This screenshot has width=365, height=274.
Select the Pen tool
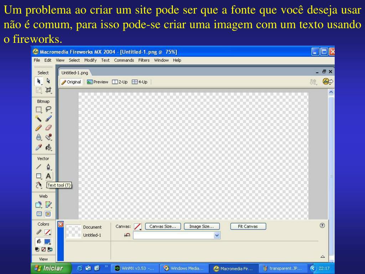click(x=48, y=167)
